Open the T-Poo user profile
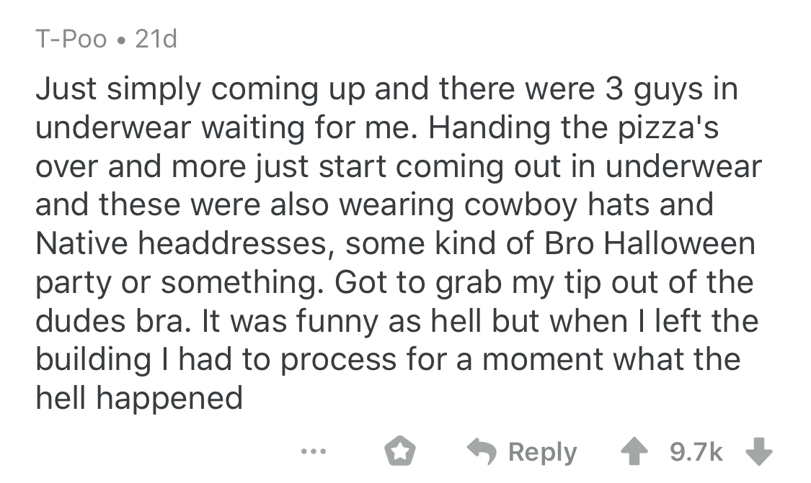The width and height of the screenshot is (811, 483). click(x=71, y=38)
